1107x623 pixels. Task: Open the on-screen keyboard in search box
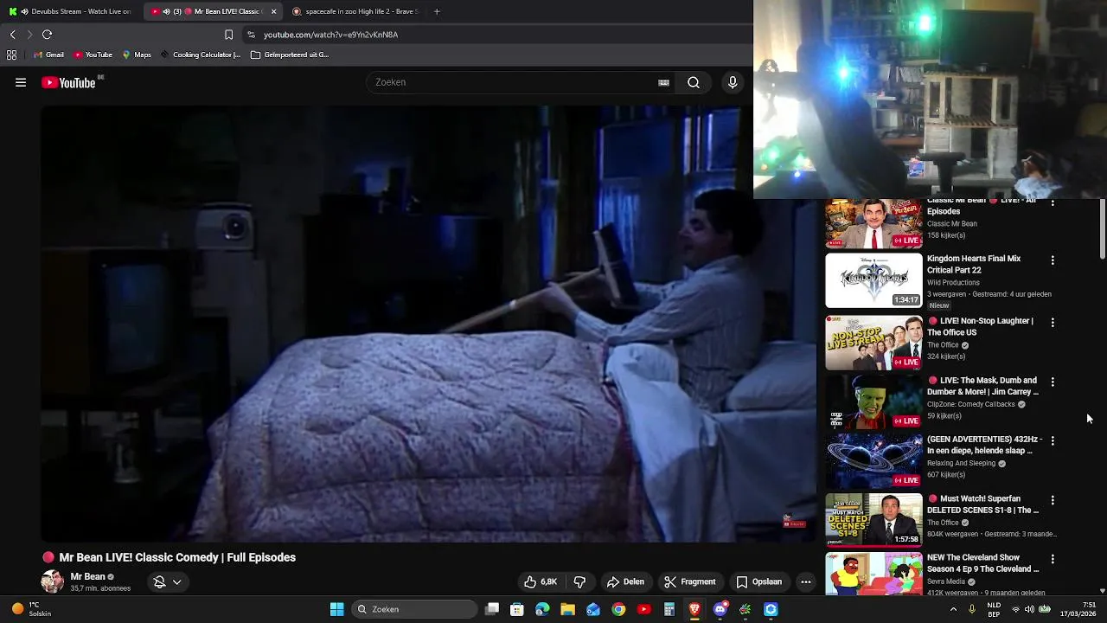coord(663,83)
